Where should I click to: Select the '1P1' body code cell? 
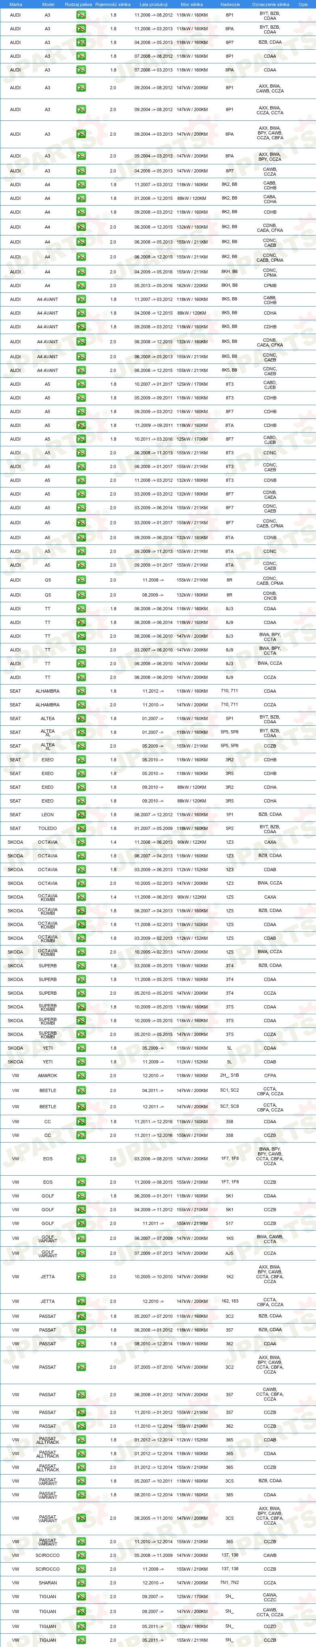coord(230,815)
